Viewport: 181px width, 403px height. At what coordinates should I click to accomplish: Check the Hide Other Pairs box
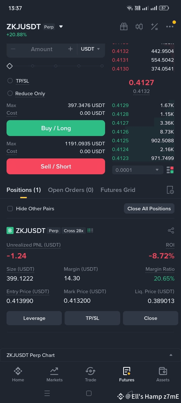click(10, 209)
